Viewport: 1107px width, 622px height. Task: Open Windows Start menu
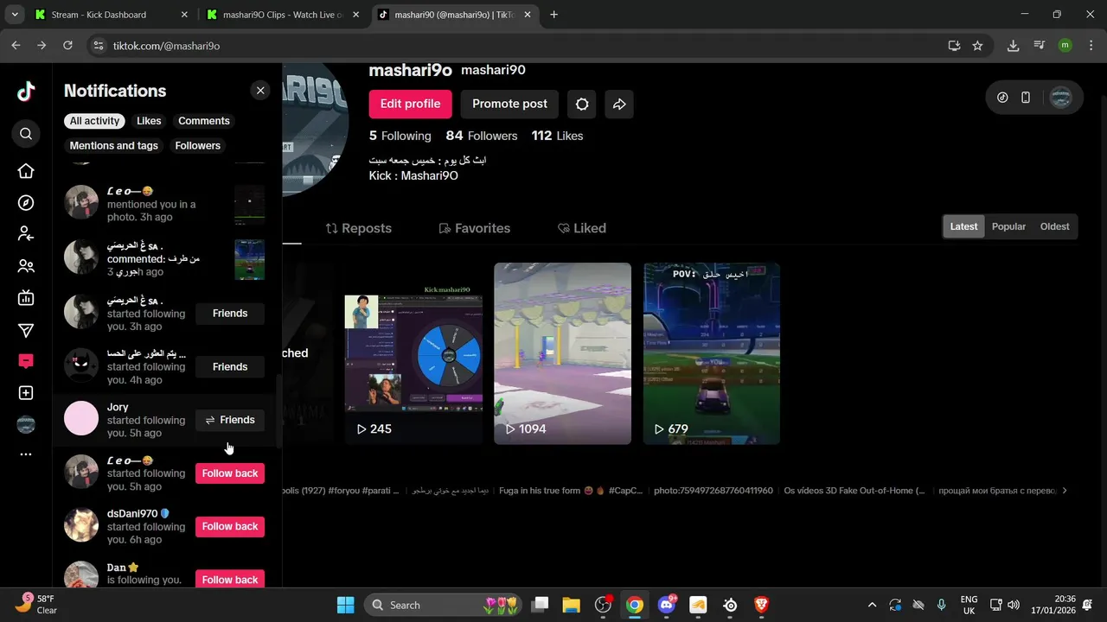[345, 605]
